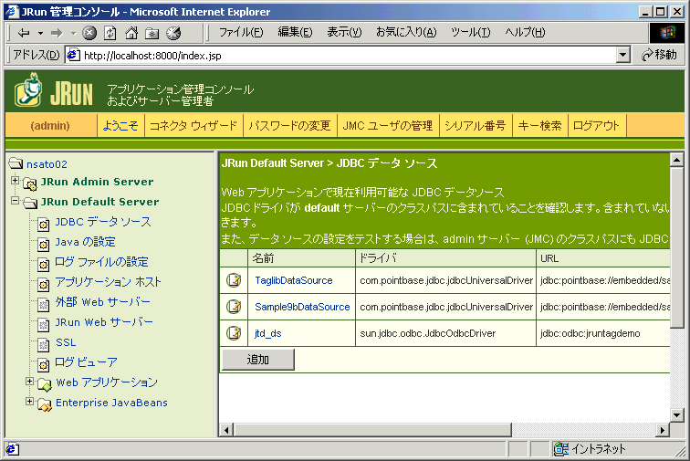Open the パスワードの変更 tab

tap(289, 126)
